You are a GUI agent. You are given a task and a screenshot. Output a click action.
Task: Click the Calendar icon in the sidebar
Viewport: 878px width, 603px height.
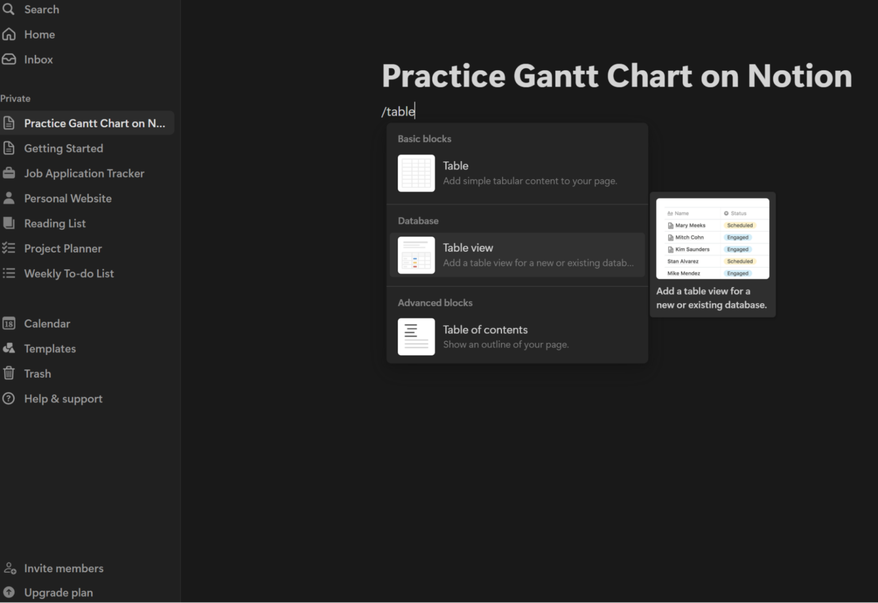tap(9, 324)
